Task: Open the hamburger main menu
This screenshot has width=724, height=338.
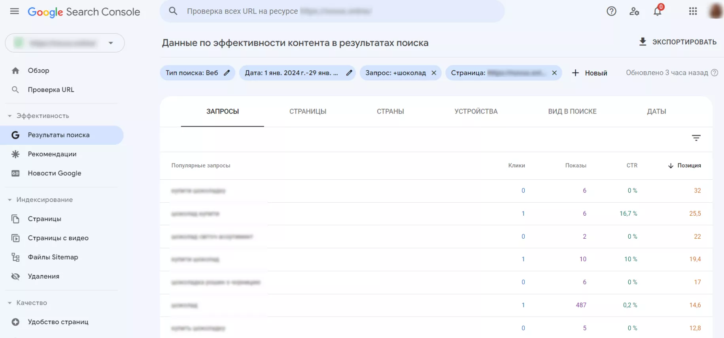Action: click(15, 11)
